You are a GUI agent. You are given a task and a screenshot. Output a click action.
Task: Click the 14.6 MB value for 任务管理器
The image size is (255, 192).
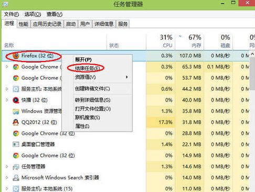[192, 167]
